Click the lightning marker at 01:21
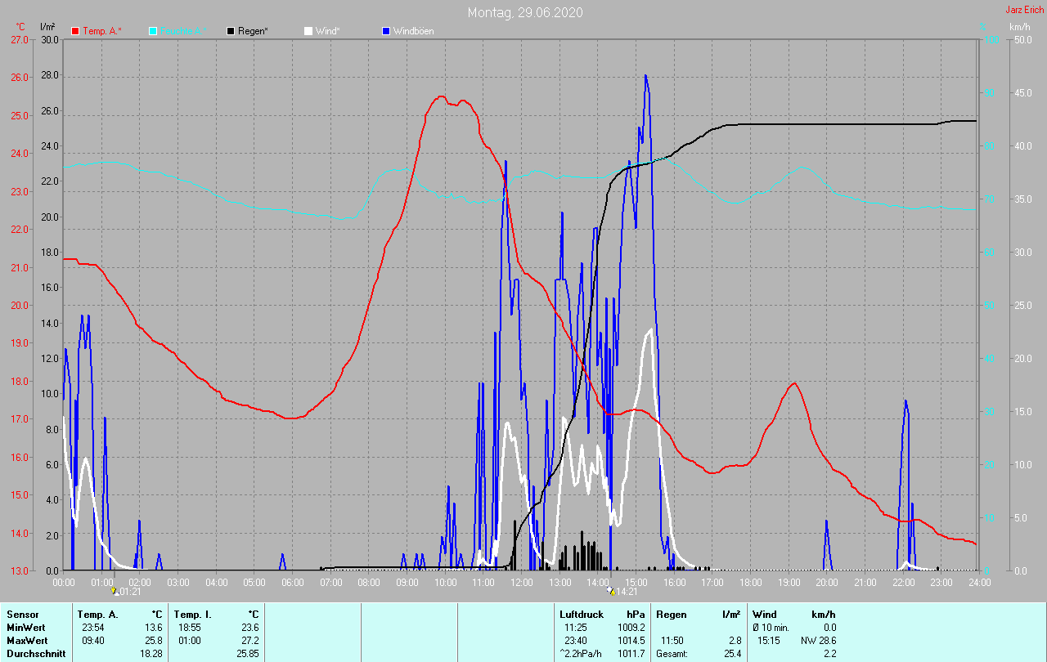This screenshot has width=1047, height=662. click(114, 590)
